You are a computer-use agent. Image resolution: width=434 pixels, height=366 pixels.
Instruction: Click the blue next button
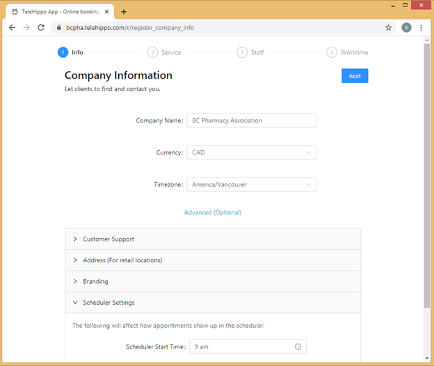[x=355, y=76]
